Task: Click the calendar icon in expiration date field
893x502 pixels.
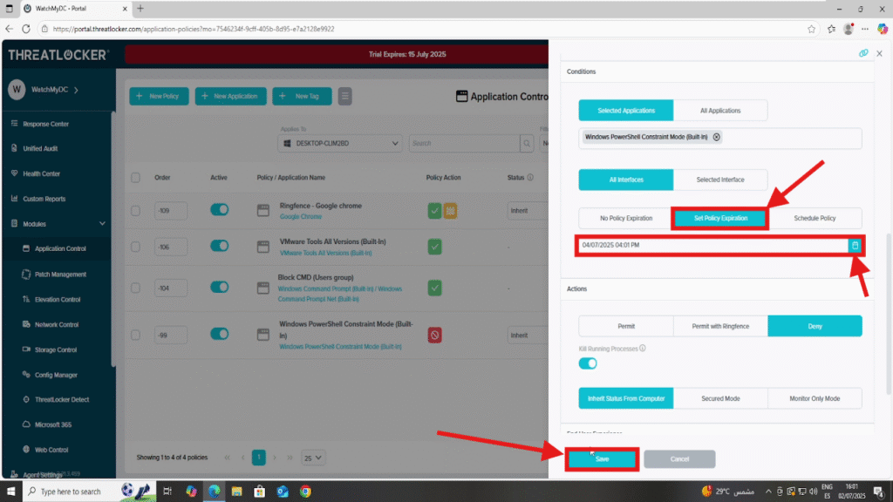Action: pos(855,245)
